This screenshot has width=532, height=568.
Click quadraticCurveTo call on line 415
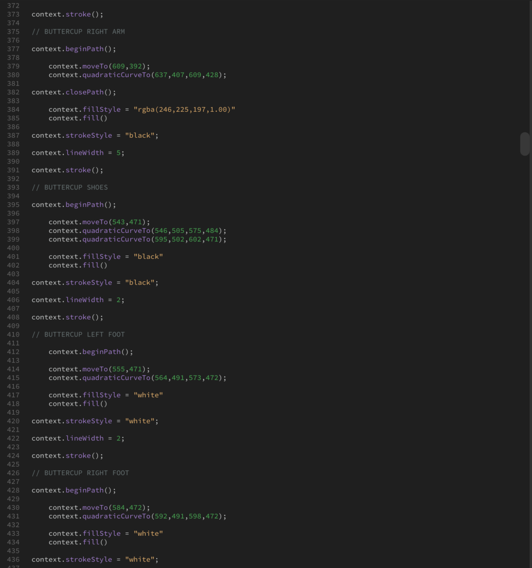click(x=116, y=378)
